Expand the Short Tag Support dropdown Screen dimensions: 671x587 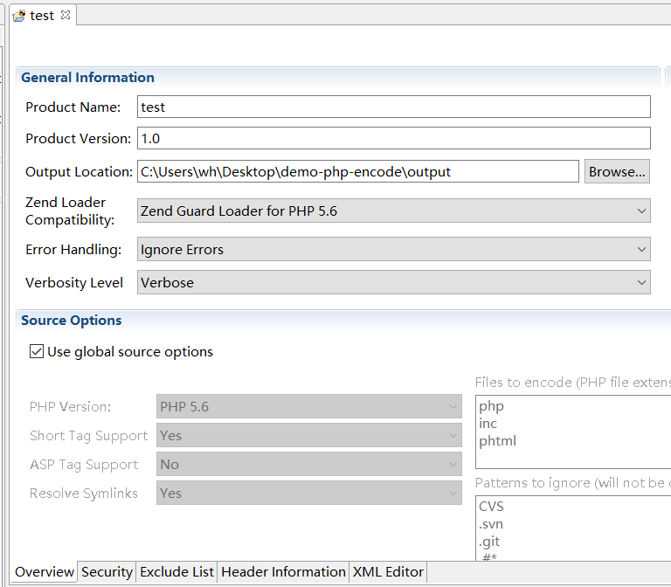(309, 435)
